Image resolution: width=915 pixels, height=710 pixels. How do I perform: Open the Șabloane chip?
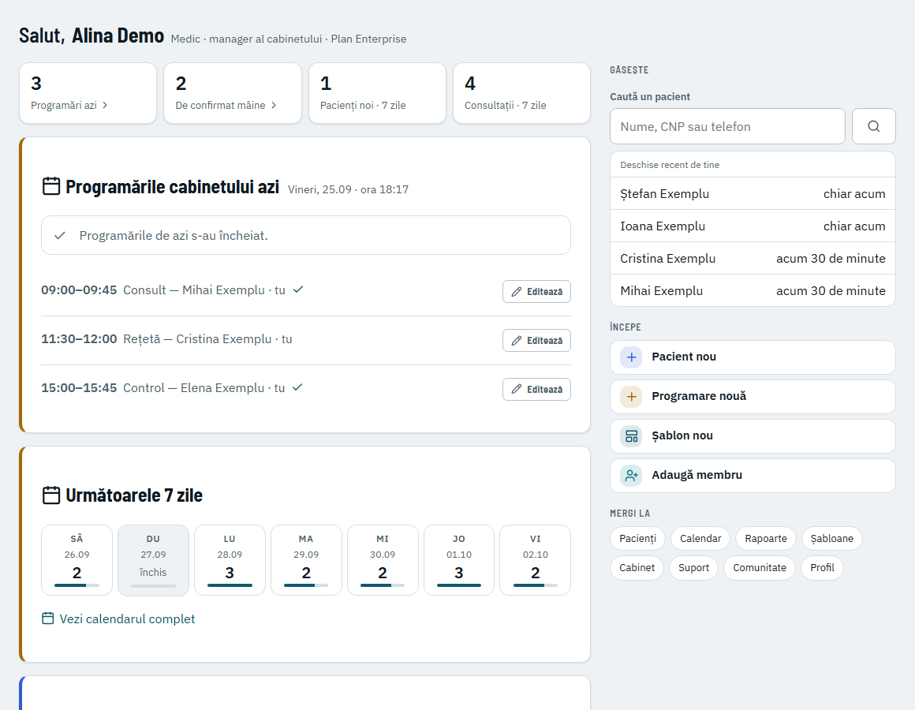(831, 539)
